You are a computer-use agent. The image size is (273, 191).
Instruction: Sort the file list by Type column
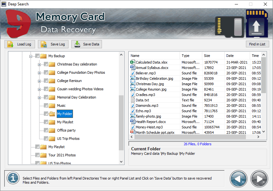191,56
